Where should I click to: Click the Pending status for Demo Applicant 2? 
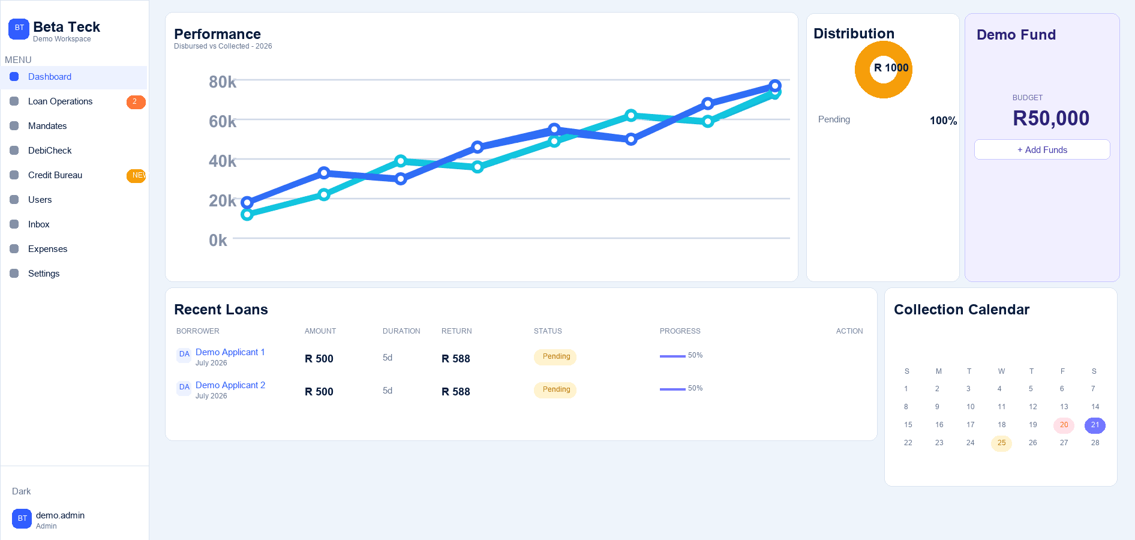click(x=556, y=390)
